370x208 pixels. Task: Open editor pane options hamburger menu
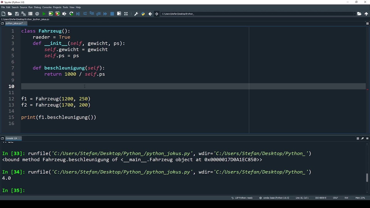(367, 23)
